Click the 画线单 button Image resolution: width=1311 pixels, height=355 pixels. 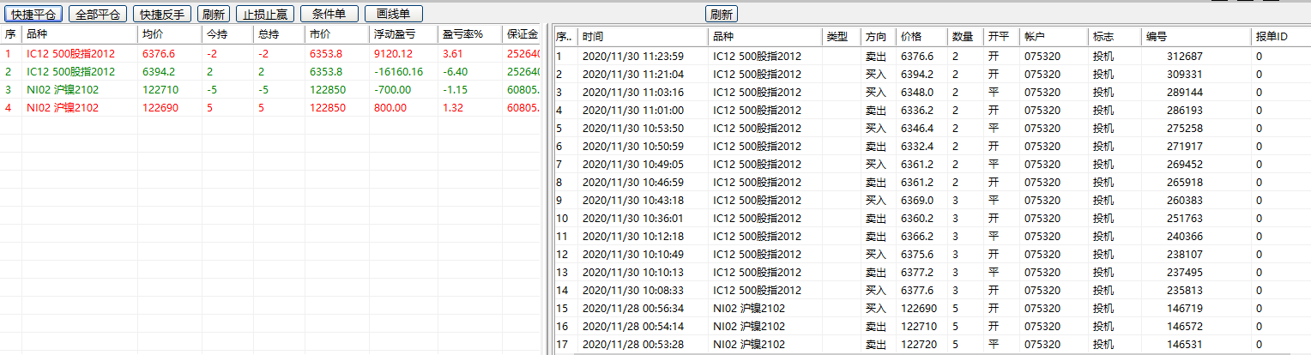(394, 15)
